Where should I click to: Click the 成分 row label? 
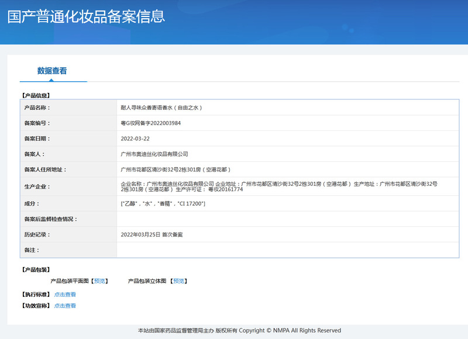coord(32,203)
